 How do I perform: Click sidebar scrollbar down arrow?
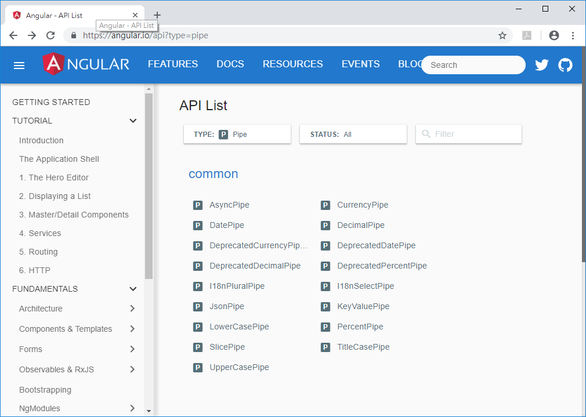pyautogui.click(x=149, y=411)
